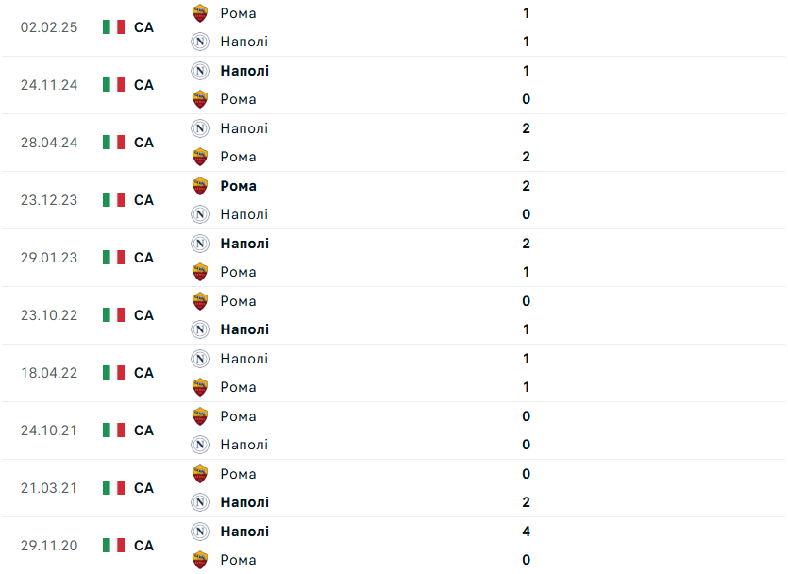Open bold Наполі team in 24.11.24 match
The image size is (788, 574).
tap(244, 71)
